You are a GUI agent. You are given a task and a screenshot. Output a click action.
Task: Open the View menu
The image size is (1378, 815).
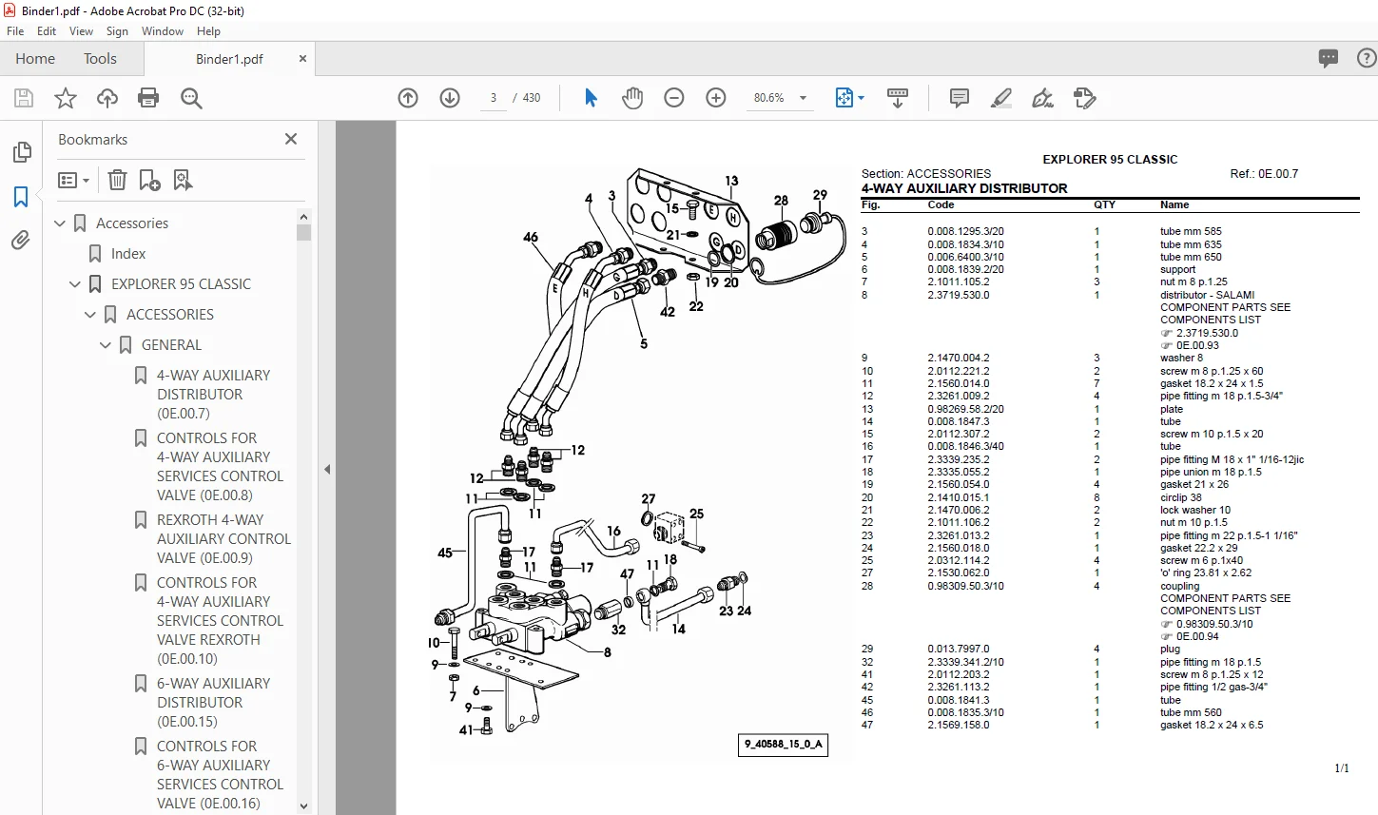tap(81, 31)
